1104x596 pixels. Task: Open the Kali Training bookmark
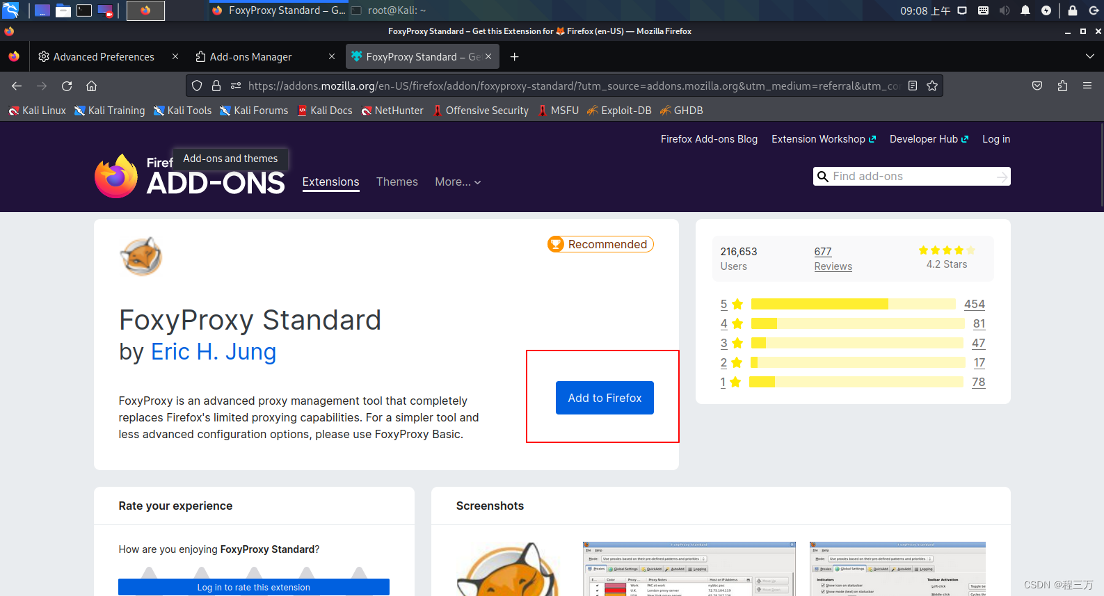(110, 111)
